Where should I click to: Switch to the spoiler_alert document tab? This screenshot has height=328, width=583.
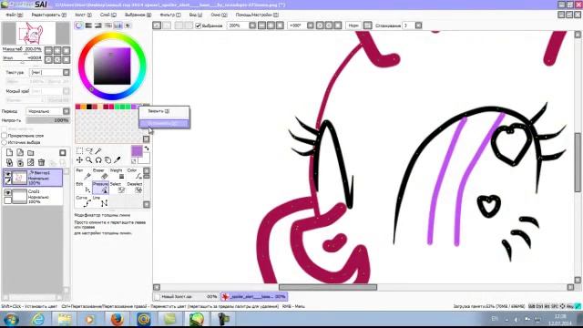tap(254, 297)
